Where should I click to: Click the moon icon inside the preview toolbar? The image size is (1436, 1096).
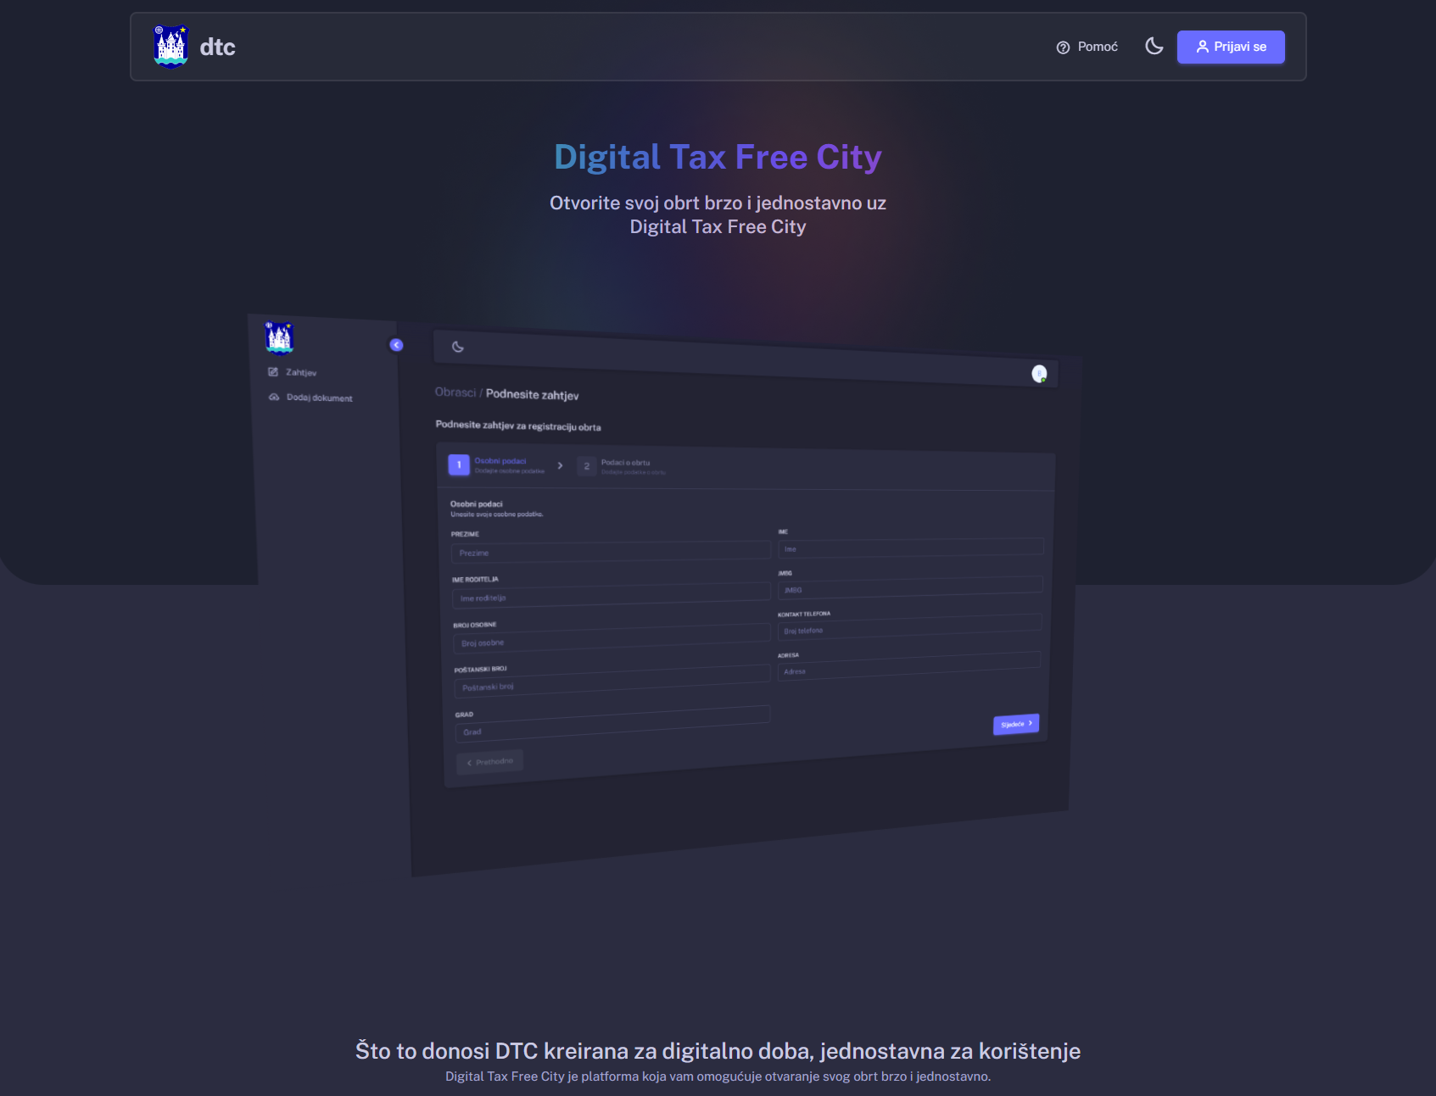(458, 347)
